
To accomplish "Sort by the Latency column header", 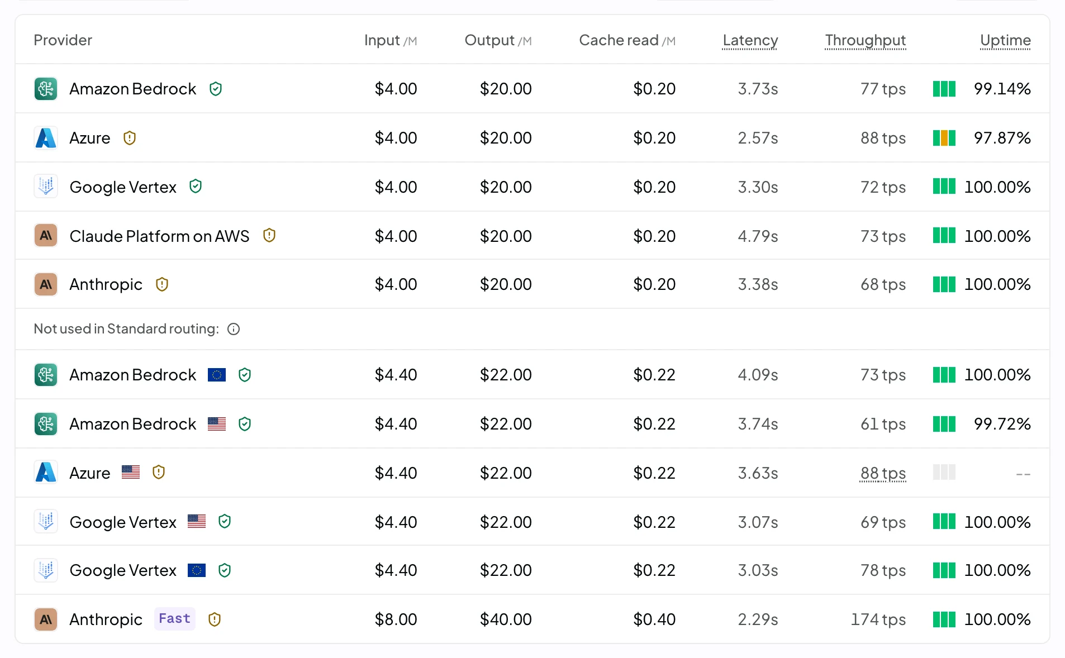I will pos(750,40).
